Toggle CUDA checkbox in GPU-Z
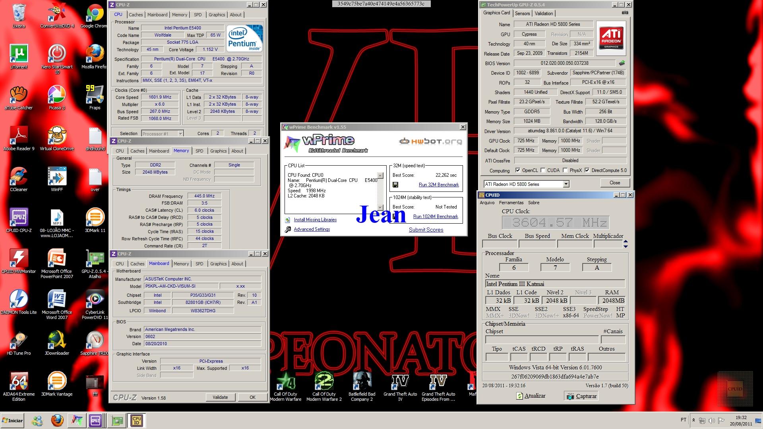Viewport: 763px width, 429px height. [543, 170]
